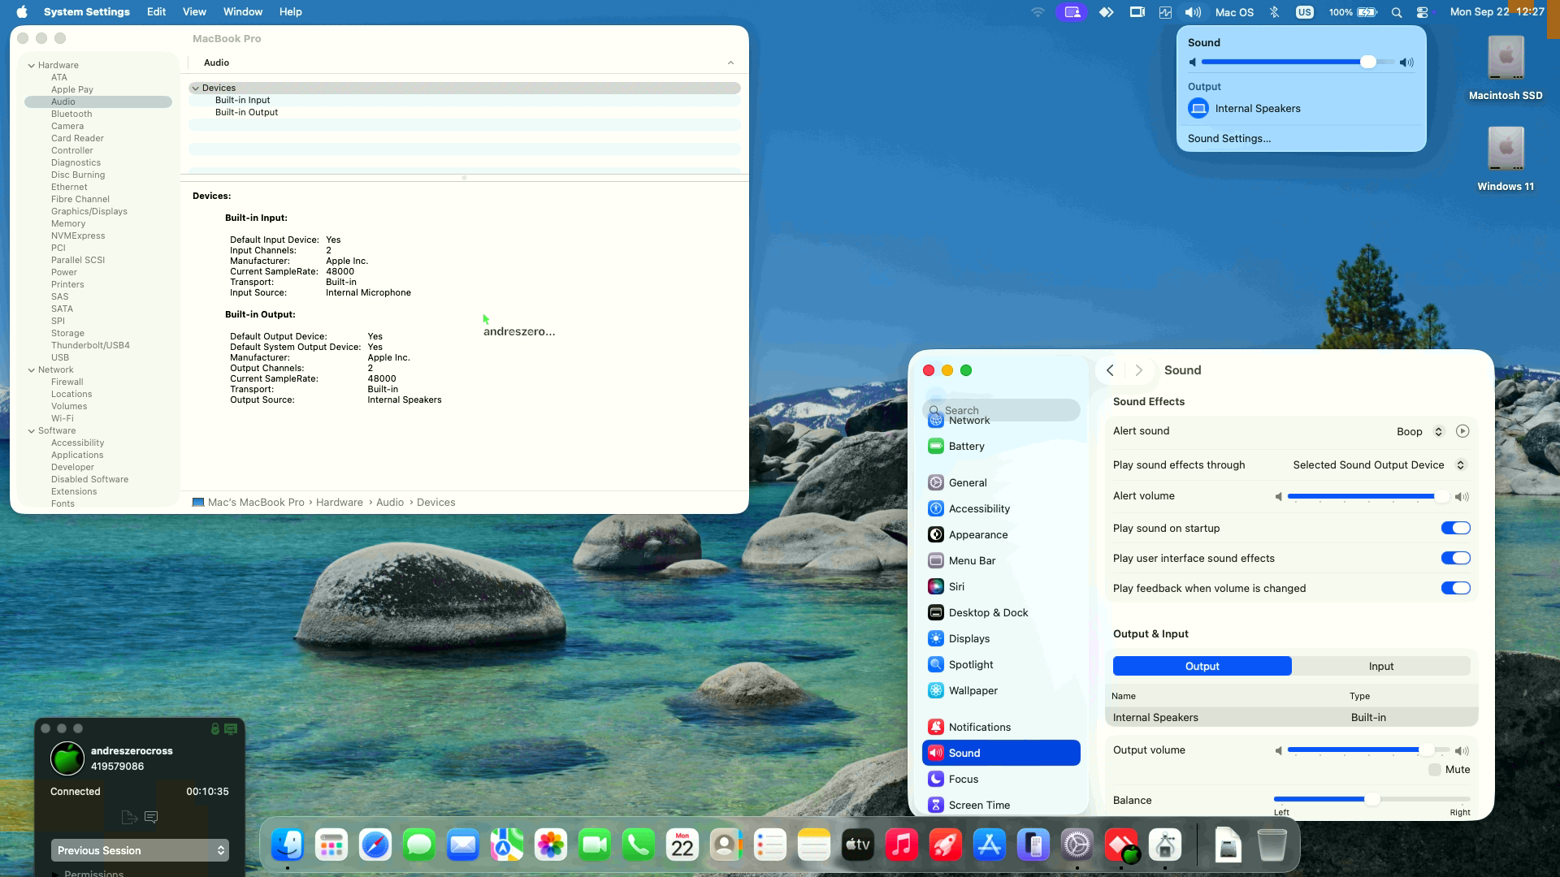Open the Alert sound Boop dropdown
The image size is (1560, 877).
(1420, 431)
